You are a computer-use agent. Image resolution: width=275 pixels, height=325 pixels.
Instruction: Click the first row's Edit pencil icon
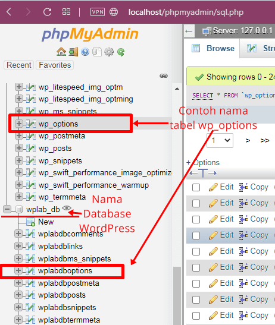pos(213,187)
